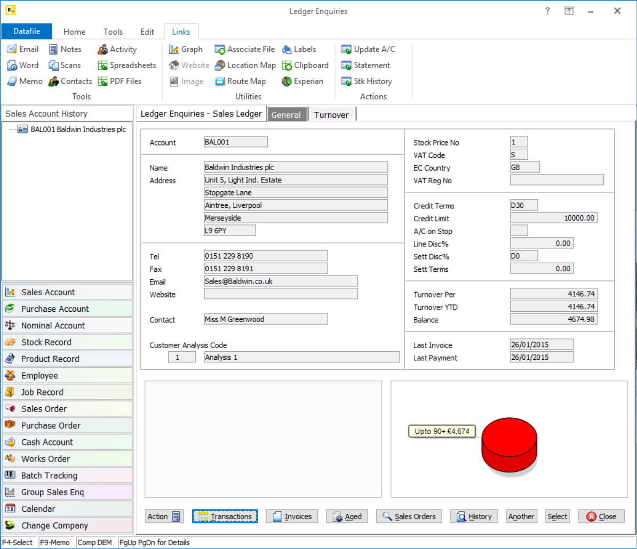
Task: Open the Route Map
Action: point(240,81)
